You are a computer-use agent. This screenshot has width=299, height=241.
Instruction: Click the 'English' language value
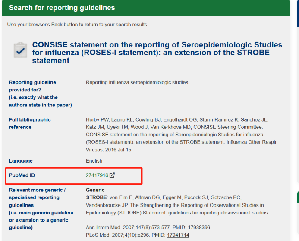[x=94, y=161]
